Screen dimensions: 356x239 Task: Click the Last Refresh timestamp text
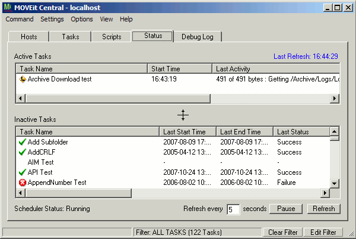pyautogui.click(x=306, y=56)
